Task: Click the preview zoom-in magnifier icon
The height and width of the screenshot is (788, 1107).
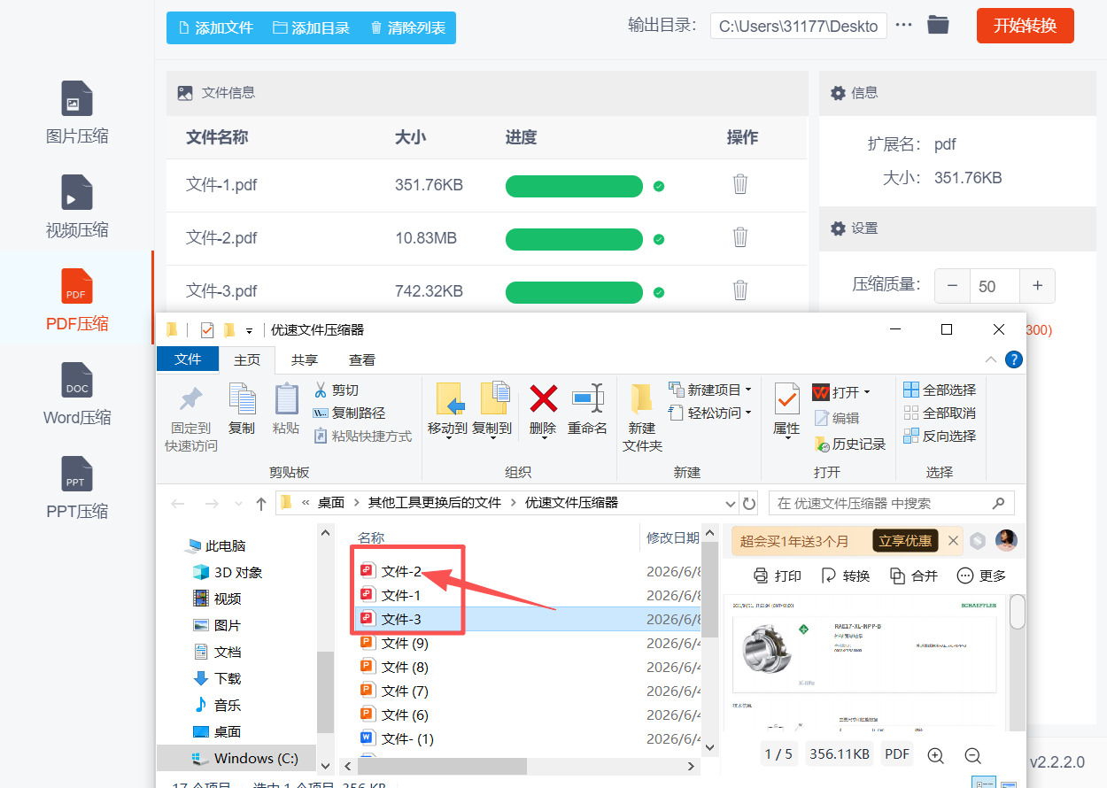Action: pyautogui.click(x=936, y=754)
